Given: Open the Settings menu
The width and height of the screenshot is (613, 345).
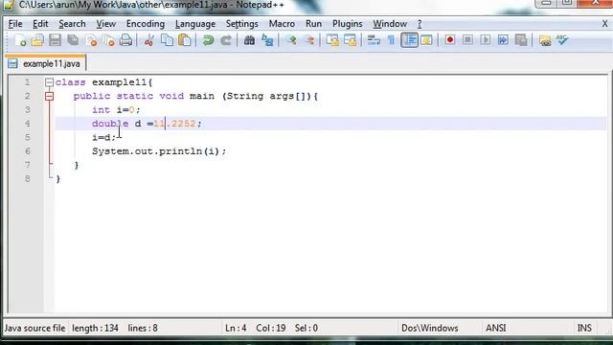Looking at the screenshot, I should pos(242,24).
